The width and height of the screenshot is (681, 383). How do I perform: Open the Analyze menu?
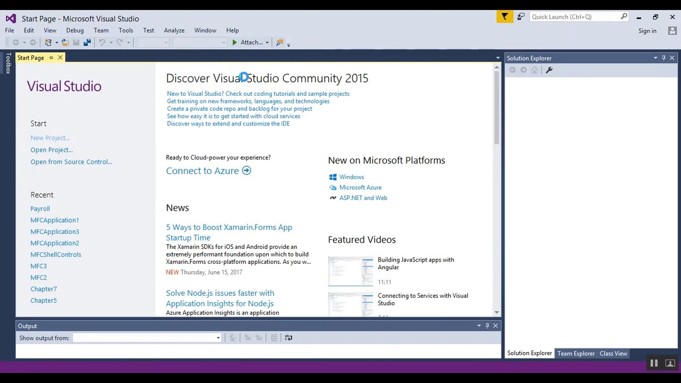(174, 30)
